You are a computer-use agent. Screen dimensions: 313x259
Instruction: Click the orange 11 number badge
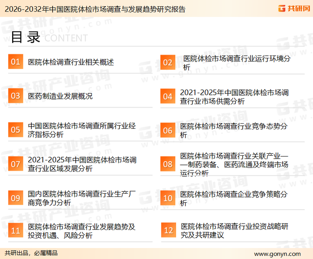click(15, 230)
